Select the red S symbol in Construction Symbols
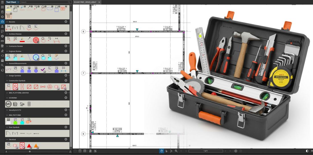The image size is (313, 155). [15, 87]
